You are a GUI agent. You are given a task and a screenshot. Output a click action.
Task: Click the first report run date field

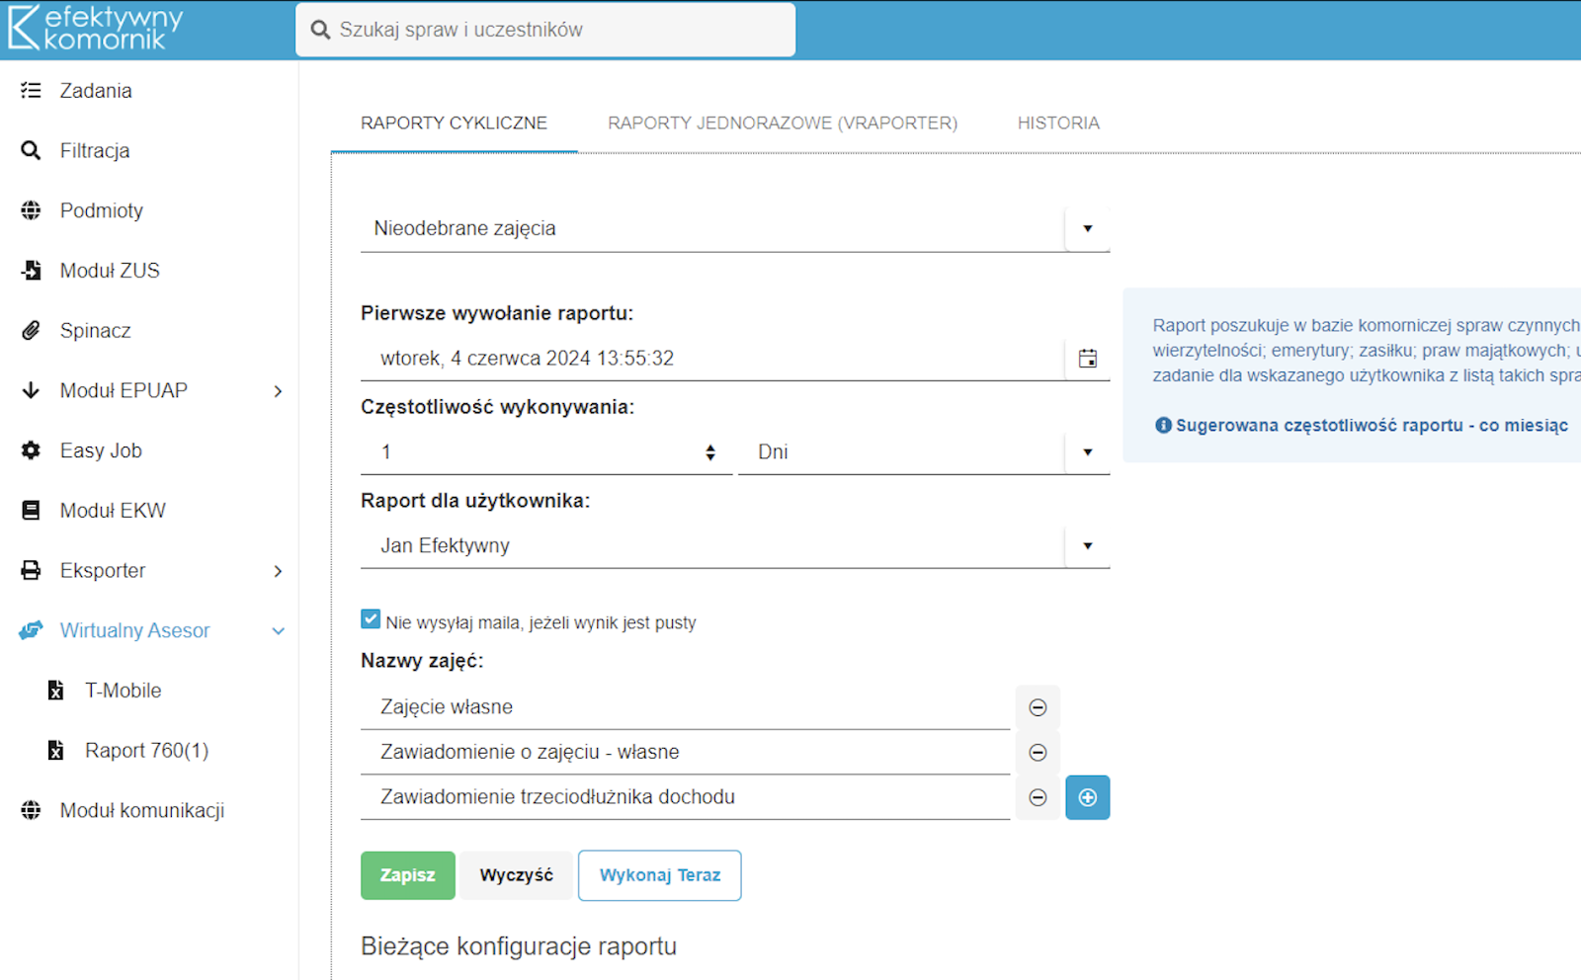pyautogui.click(x=712, y=359)
